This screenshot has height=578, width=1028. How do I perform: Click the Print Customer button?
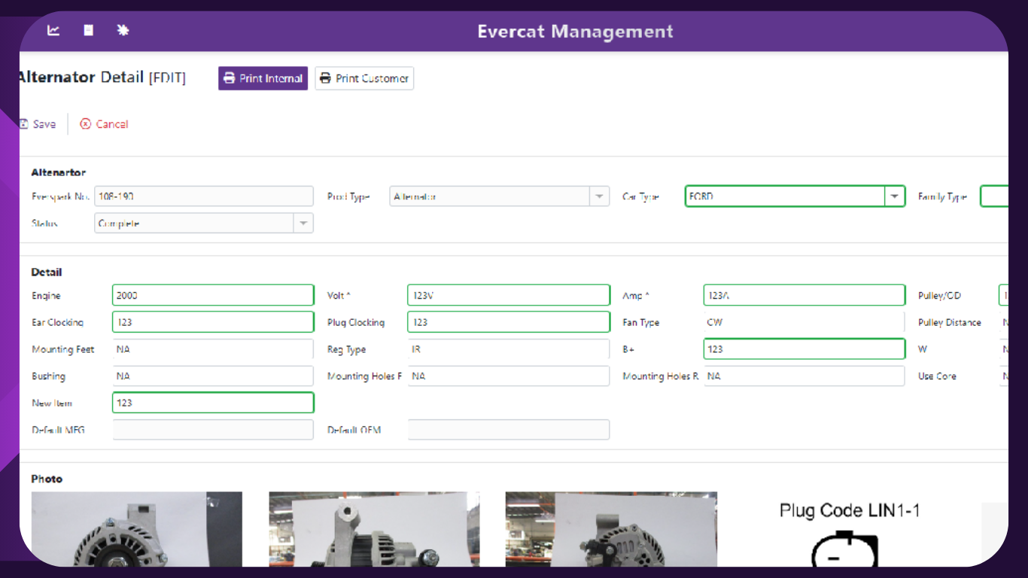click(x=364, y=78)
